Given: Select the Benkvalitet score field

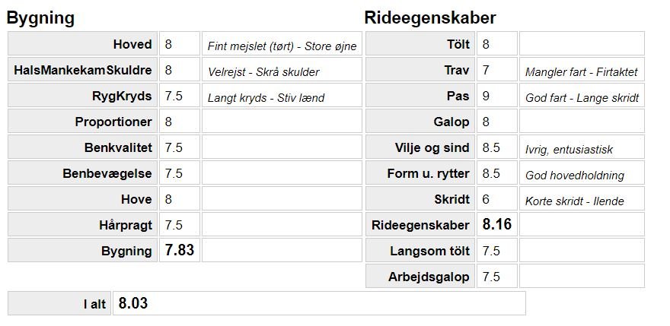Looking at the screenshot, I should [x=179, y=148].
